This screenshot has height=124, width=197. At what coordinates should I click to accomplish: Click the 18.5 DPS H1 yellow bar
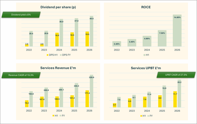click(72, 40)
